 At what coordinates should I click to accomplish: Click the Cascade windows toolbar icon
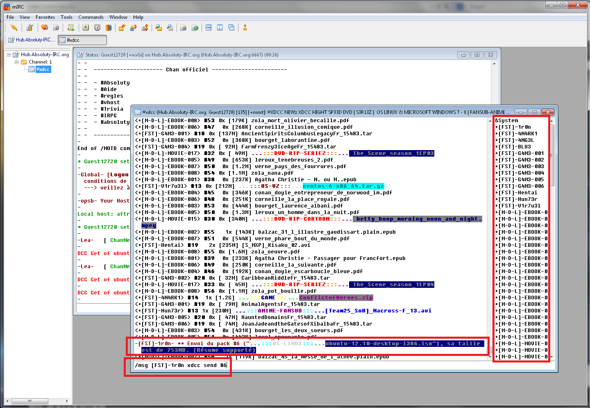pyautogui.click(x=231, y=27)
